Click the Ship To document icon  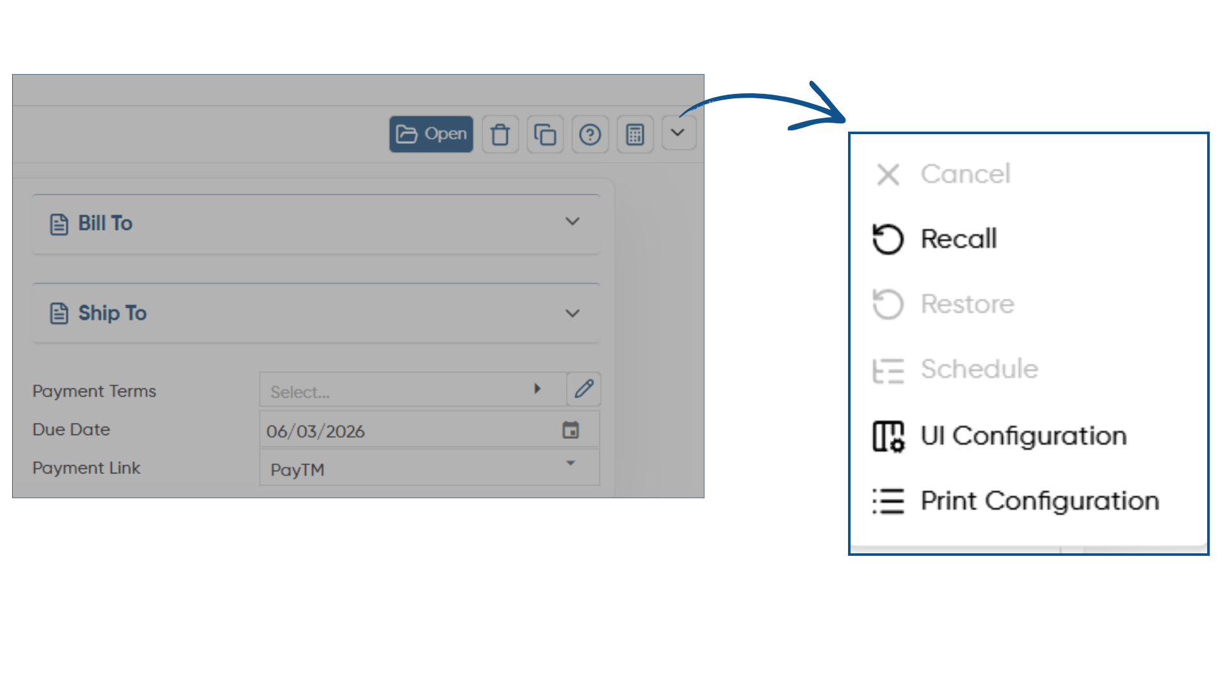point(59,314)
